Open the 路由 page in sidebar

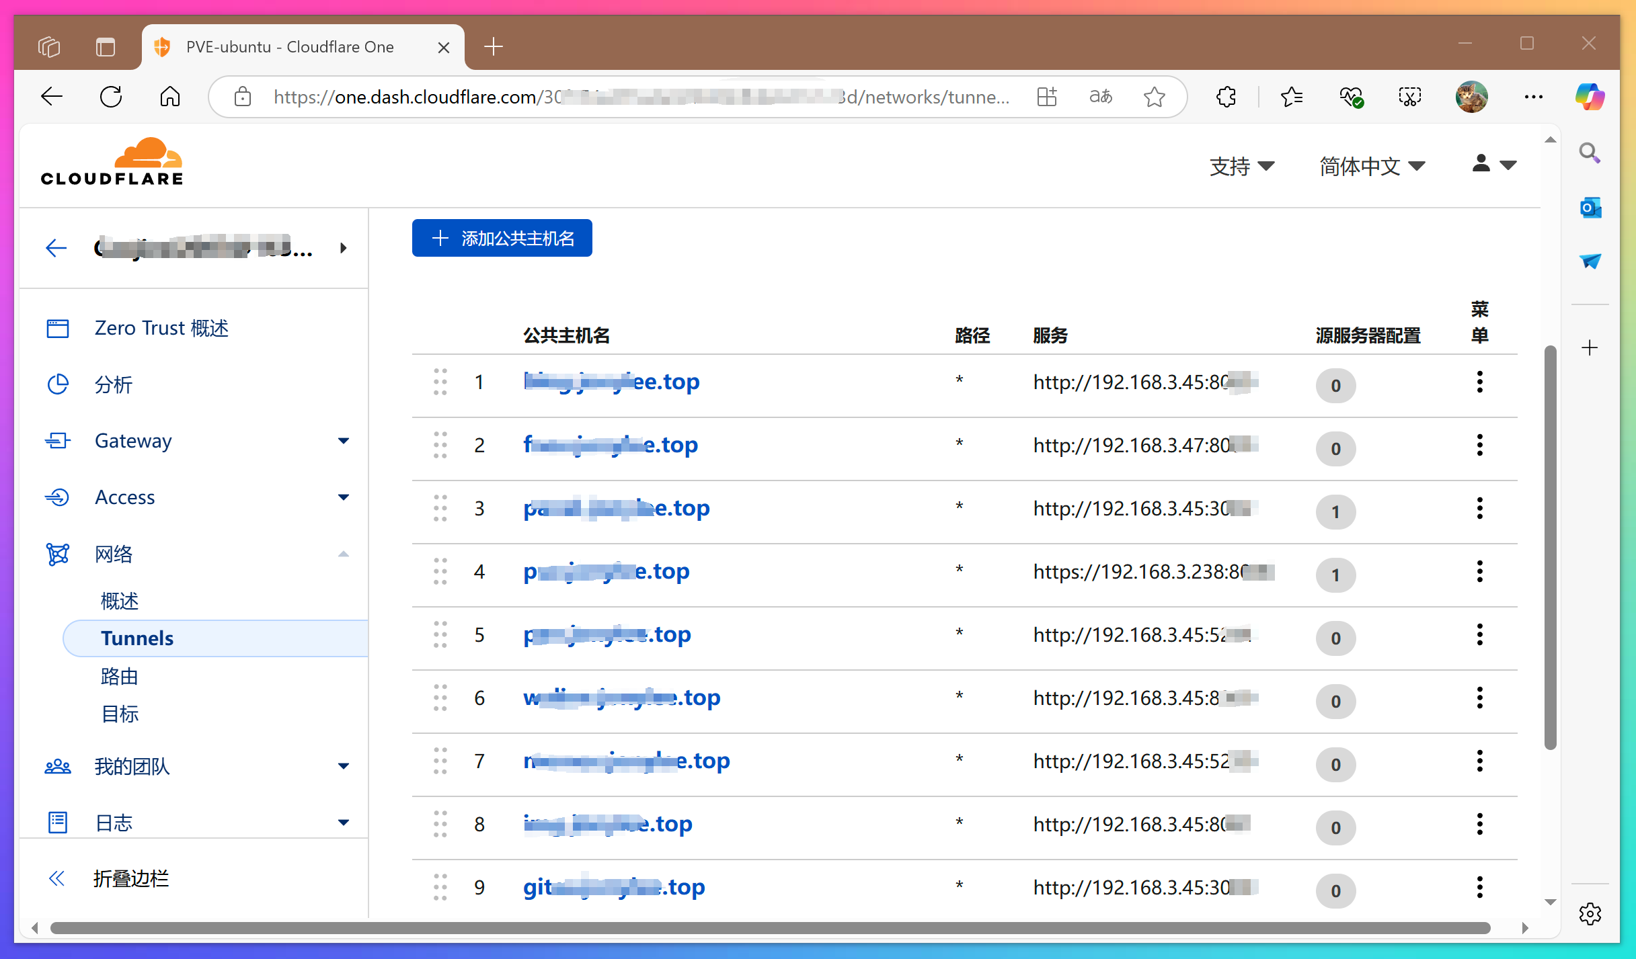click(119, 677)
